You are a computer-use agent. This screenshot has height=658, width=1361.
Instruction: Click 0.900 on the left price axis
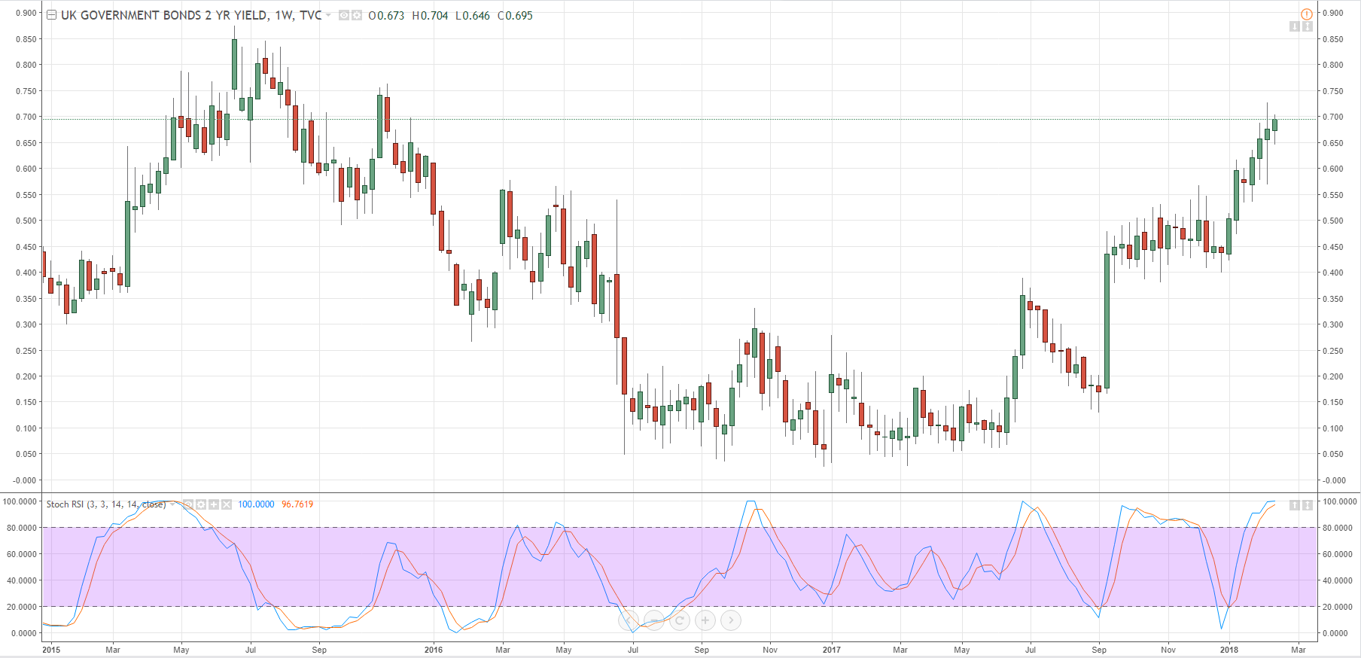(26, 13)
